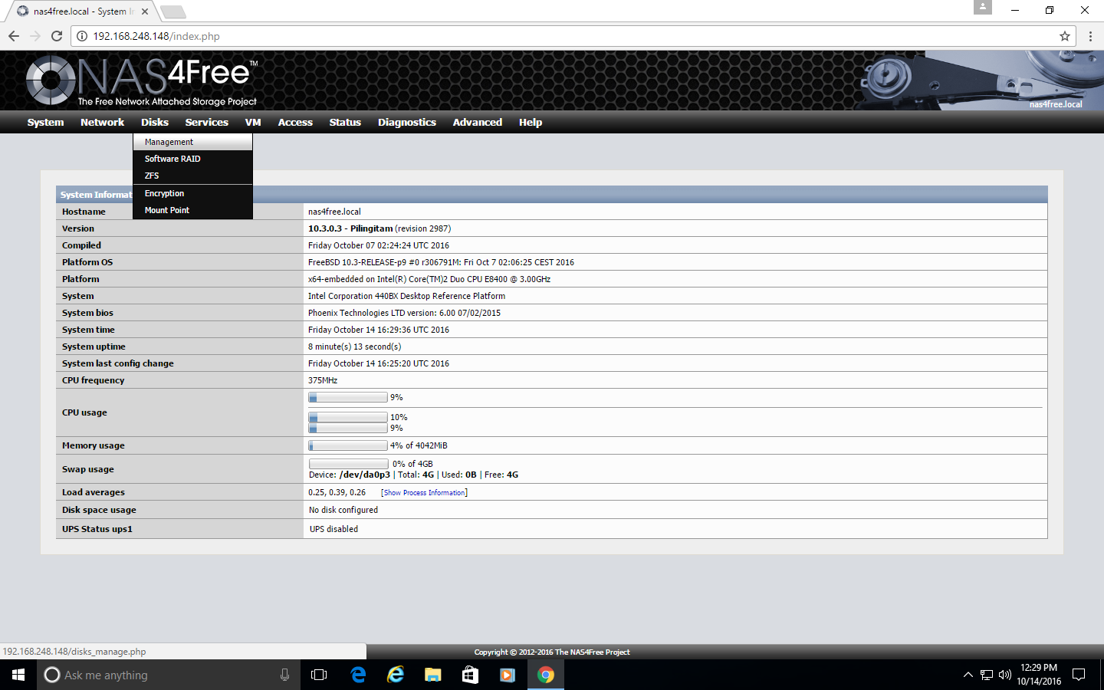1104x690 pixels.
Task: Expand the Advanced menu
Action: click(x=477, y=122)
